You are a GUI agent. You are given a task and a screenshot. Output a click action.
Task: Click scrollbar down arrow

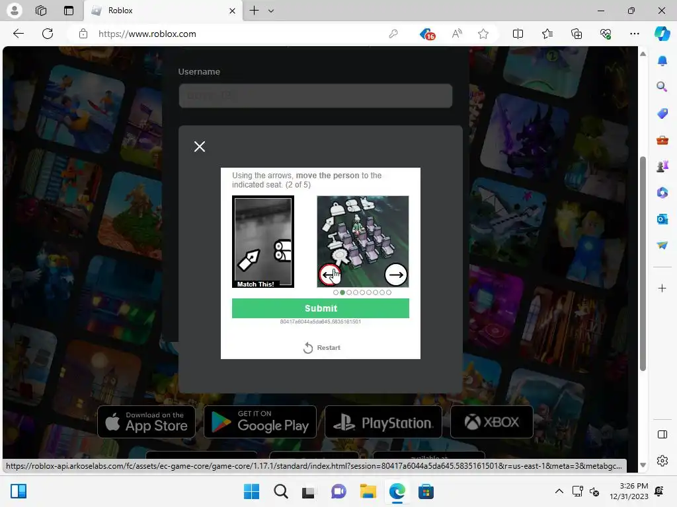(x=643, y=465)
